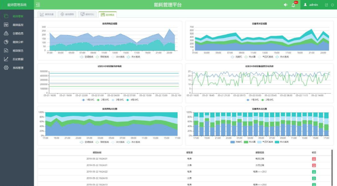337x186 pixels.
Task: Click green alarm status button in third row
Action: tap(314, 172)
